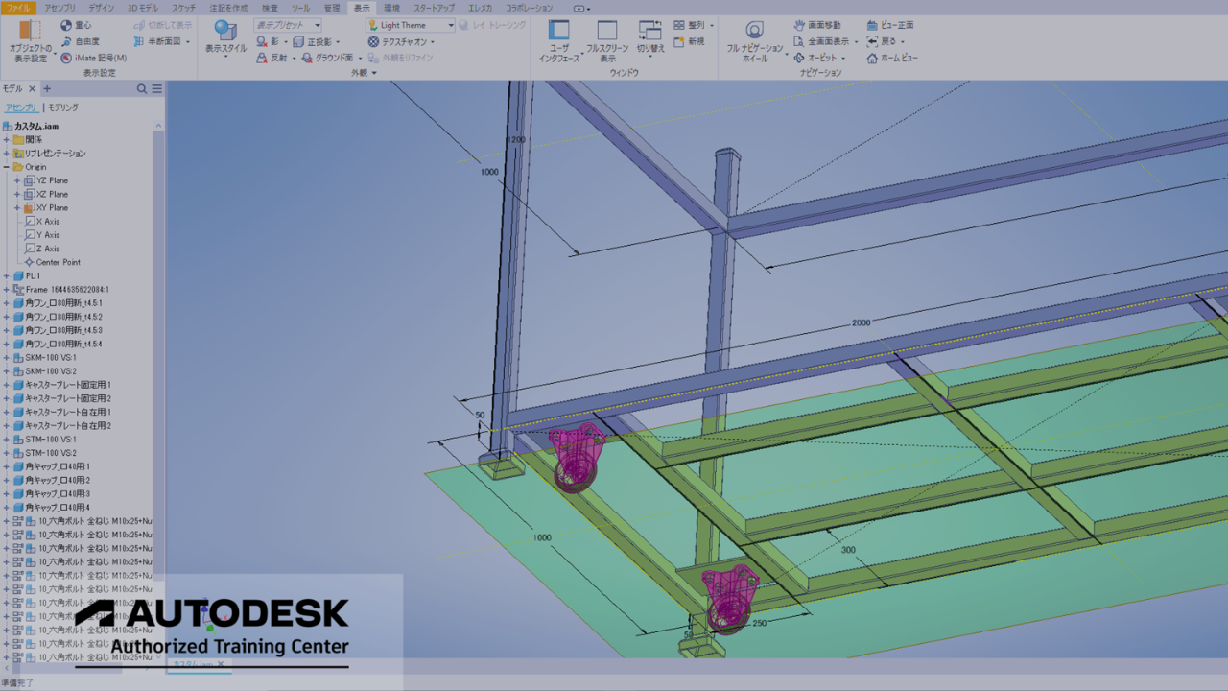Click テクスチャ オン textures button
Screen dimensions: 1228x691
coord(397,41)
